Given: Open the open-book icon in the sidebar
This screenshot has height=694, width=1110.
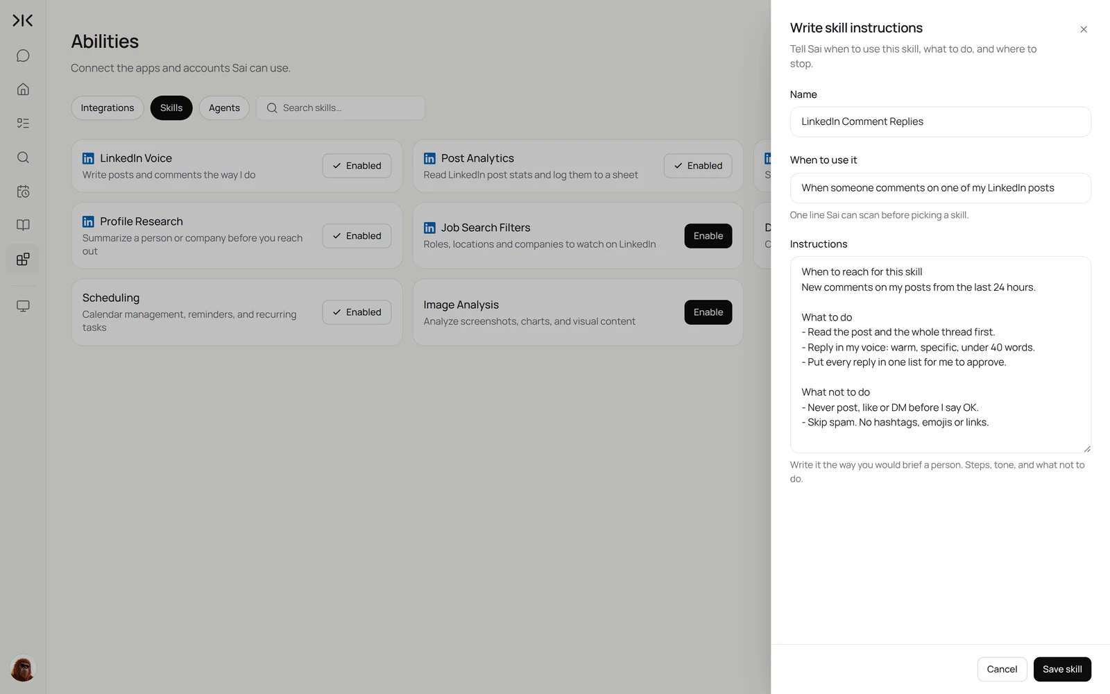Looking at the screenshot, I should (23, 225).
